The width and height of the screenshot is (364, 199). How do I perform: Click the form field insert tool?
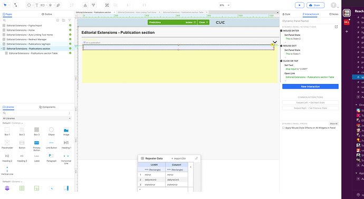point(43,5)
